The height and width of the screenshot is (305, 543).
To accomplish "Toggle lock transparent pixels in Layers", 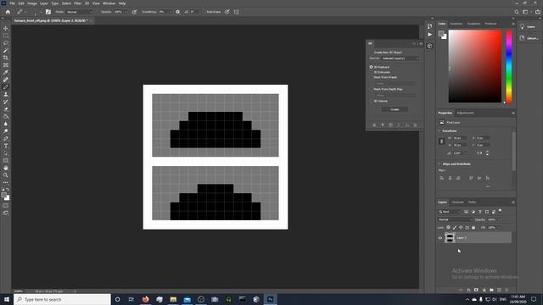I will pyautogui.click(x=449, y=228).
